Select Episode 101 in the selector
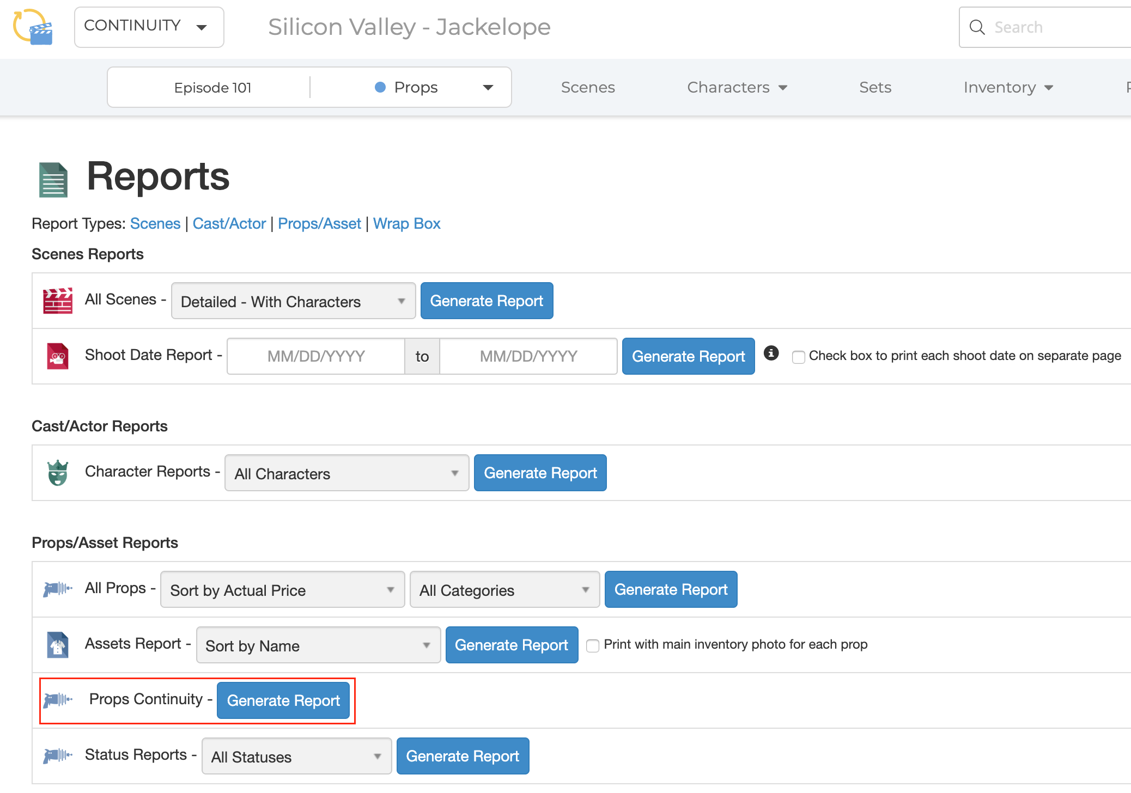The image size is (1131, 793). (x=212, y=87)
